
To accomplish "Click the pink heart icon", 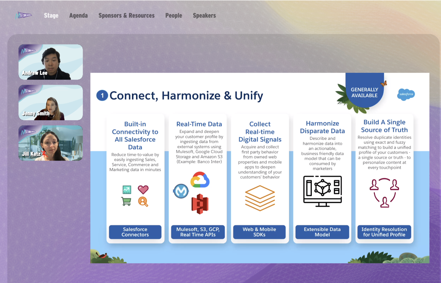I will 143,189.
